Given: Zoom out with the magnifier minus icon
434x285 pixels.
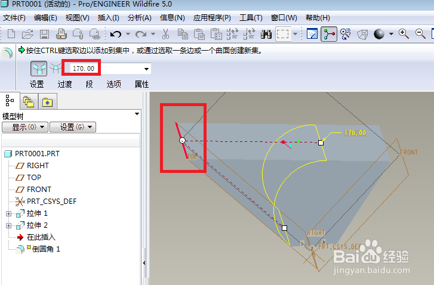Looking at the screenshot, I should (x=420, y=34).
